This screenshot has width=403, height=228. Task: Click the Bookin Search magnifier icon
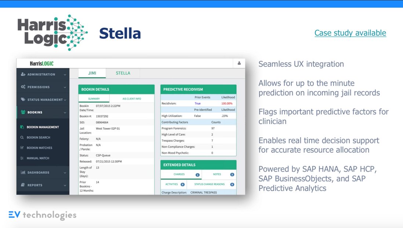[22, 137]
